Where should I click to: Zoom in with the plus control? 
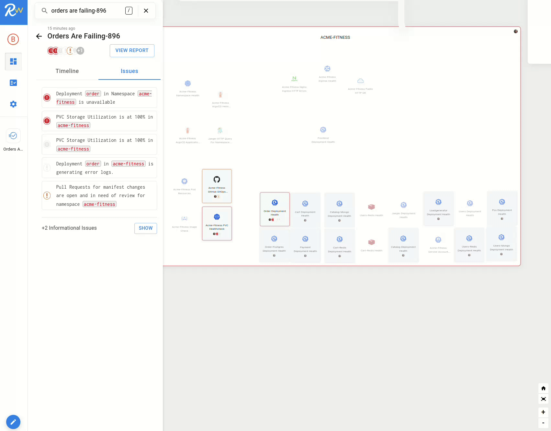[x=543, y=412]
